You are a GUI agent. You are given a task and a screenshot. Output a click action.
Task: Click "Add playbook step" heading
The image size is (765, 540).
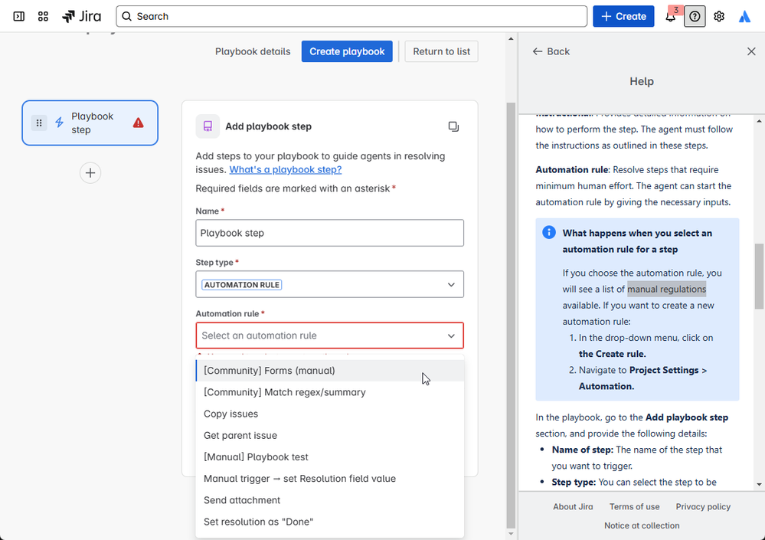coord(268,126)
